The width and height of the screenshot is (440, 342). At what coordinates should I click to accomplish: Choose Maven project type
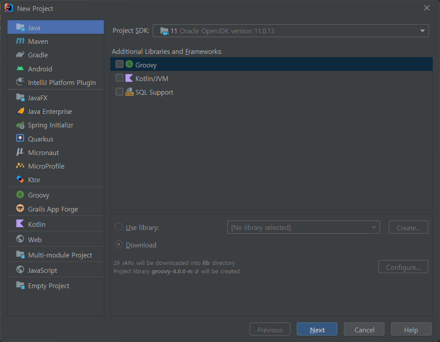point(56,41)
